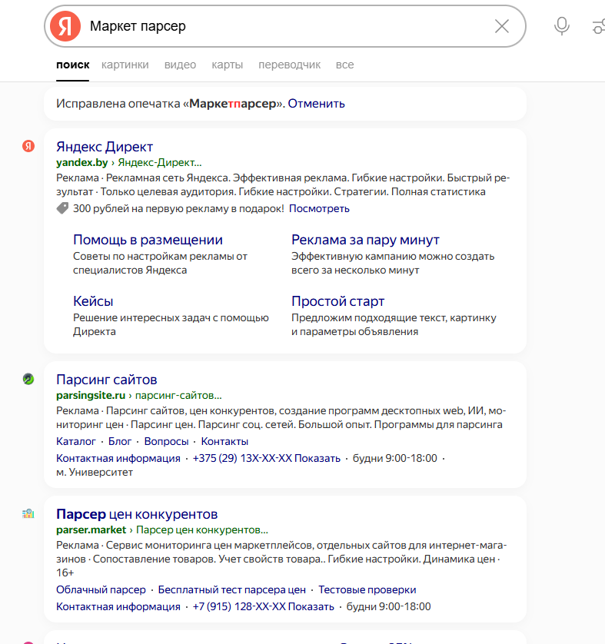Viewport: 605px width, 644px height.
Task: Click Посмотреть promo link
Action: pyautogui.click(x=319, y=208)
